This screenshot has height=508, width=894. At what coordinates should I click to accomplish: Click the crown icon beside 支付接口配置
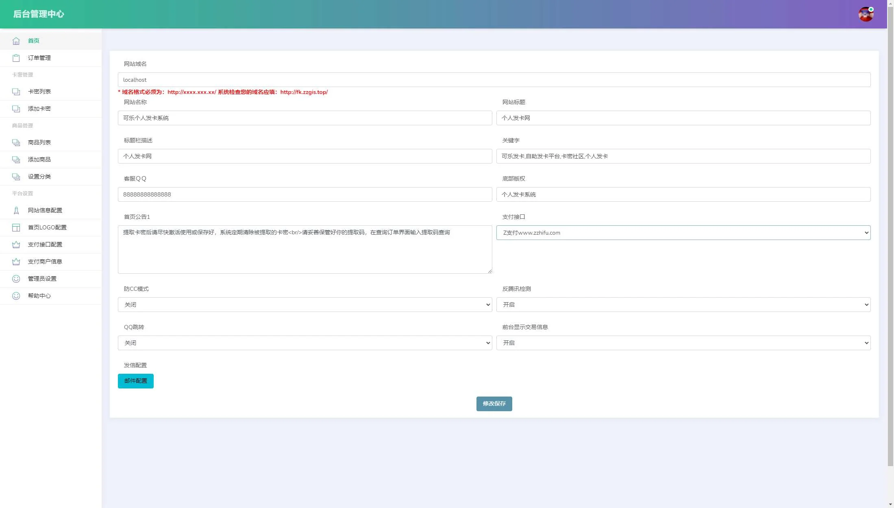point(16,245)
